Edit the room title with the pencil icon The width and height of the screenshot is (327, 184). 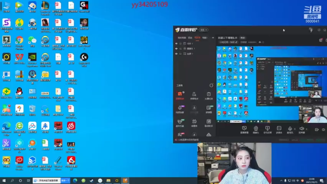pyautogui.click(x=236, y=42)
